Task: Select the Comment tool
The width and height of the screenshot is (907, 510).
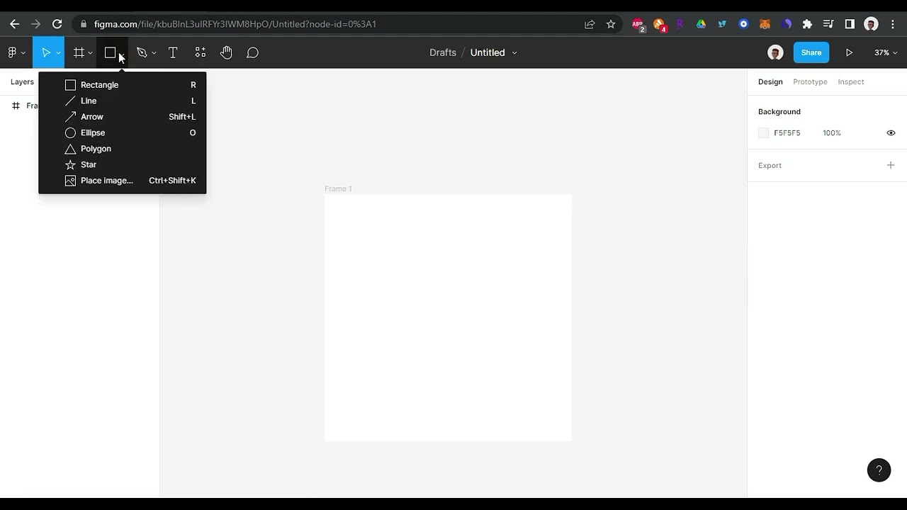Action: [252, 52]
